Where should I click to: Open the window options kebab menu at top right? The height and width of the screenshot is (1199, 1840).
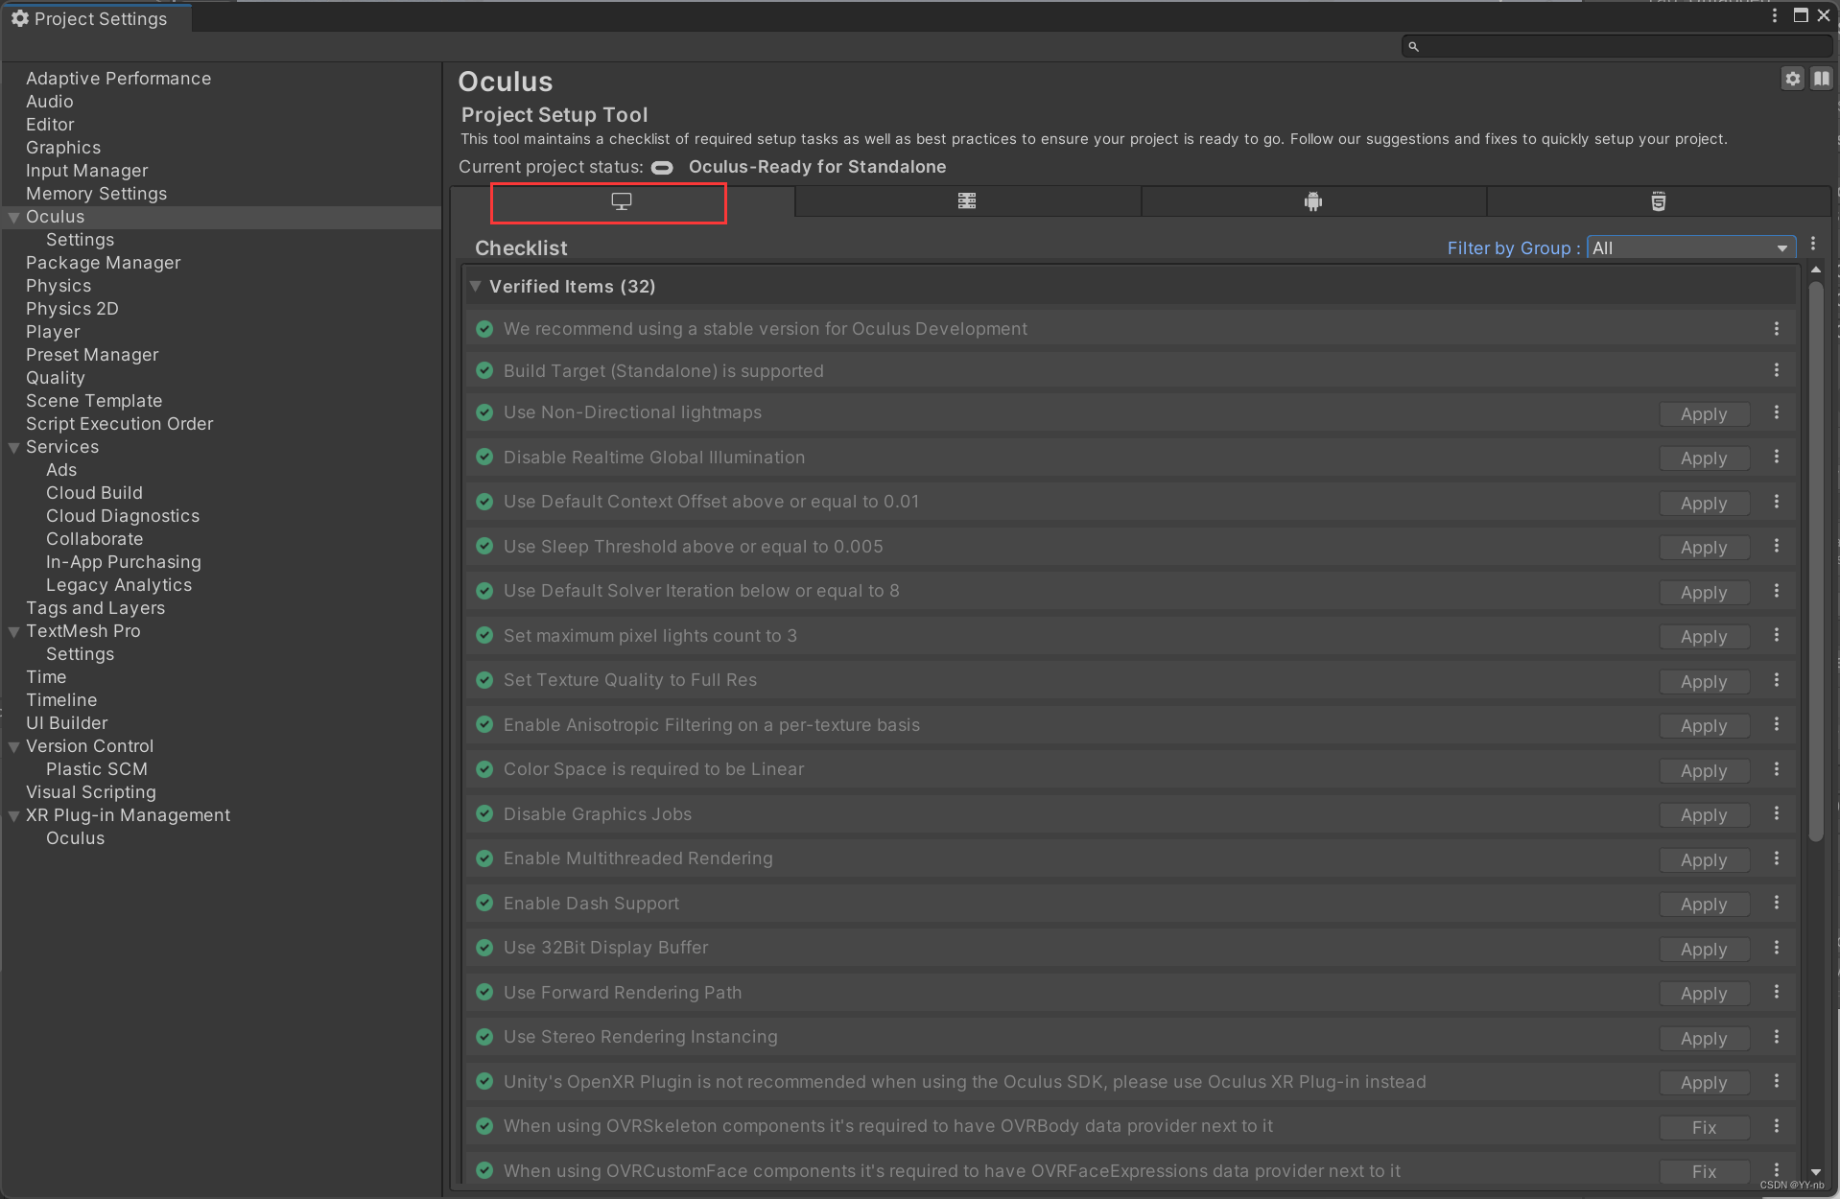coord(1775,15)
